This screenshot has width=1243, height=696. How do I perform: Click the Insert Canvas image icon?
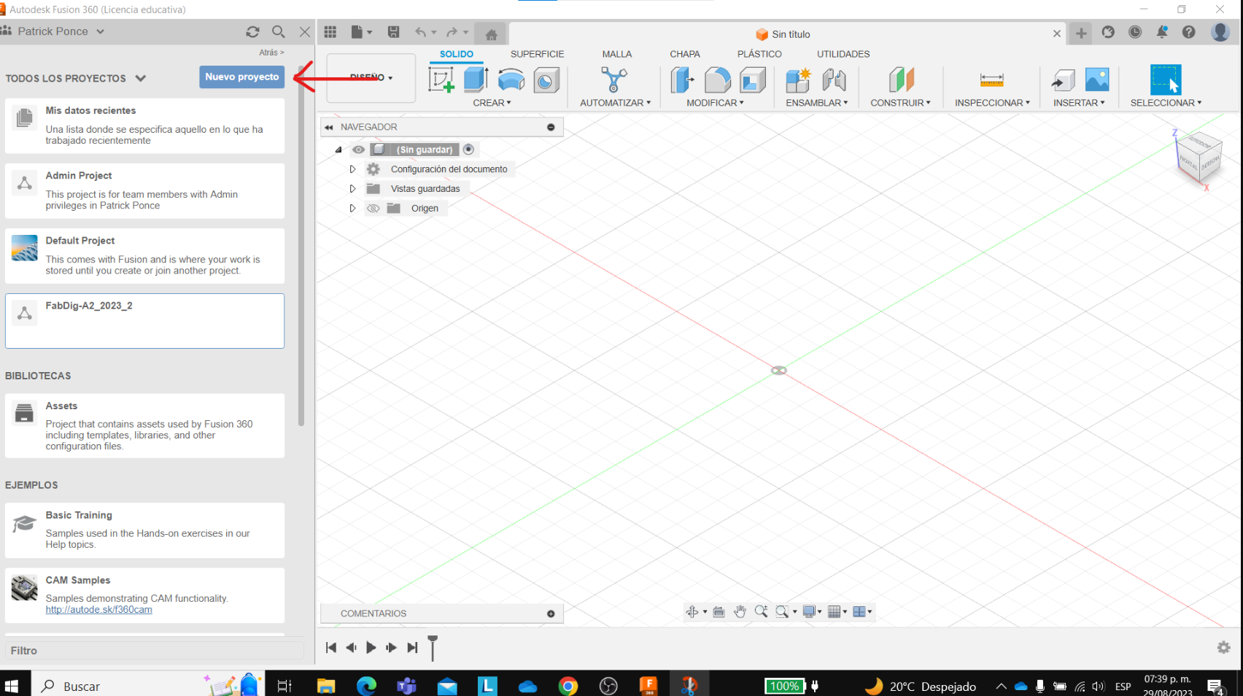[x=1097, y=80]
